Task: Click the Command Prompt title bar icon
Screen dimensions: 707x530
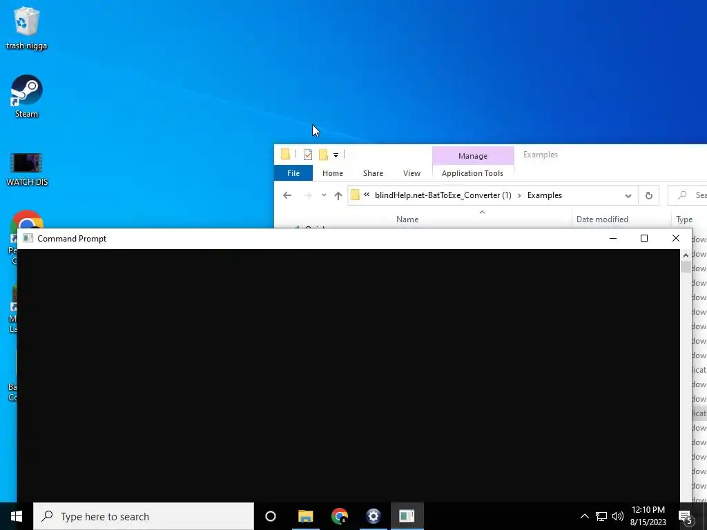Action: coord(28,238)
